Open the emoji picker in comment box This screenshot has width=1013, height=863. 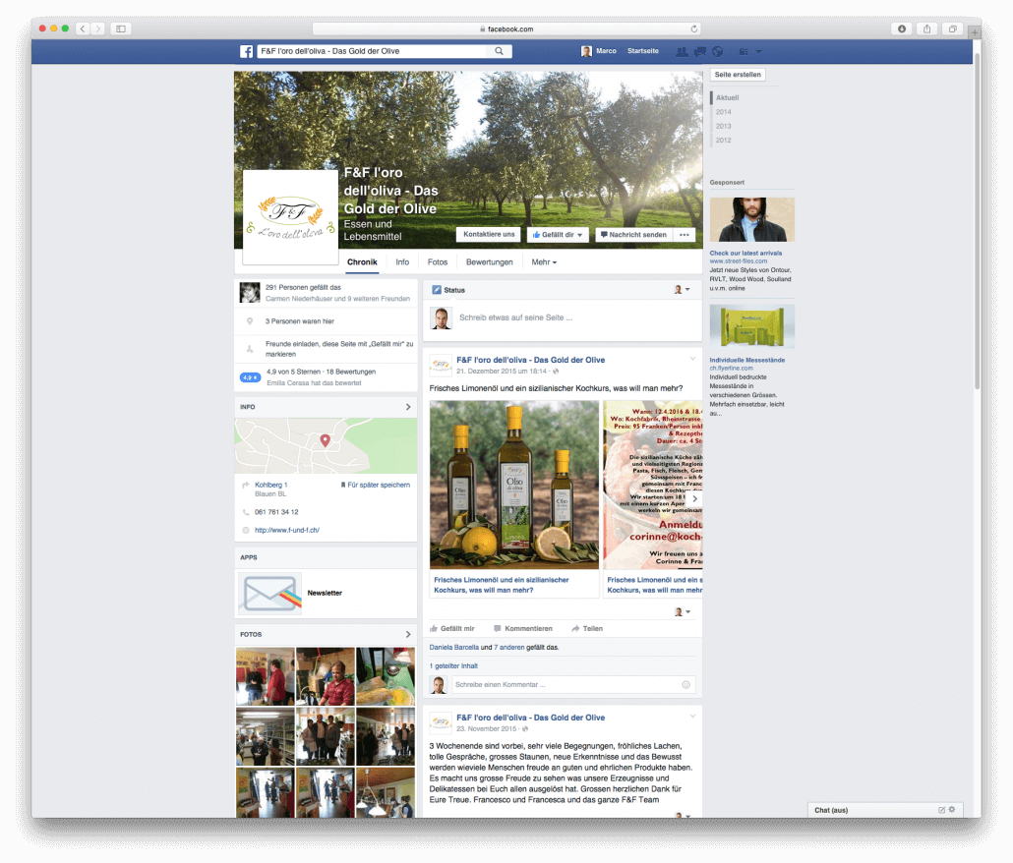click(686, 685)
